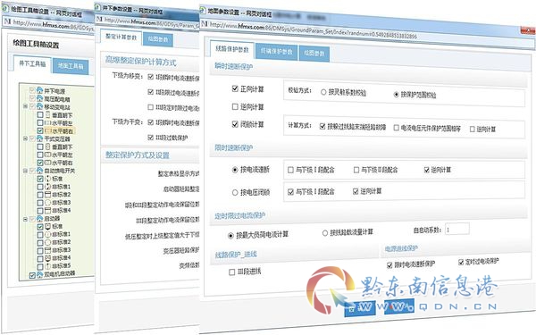Click the 非标准3 symbol icon under 启动器
The image size is (536, 335).
coord(48,250)
